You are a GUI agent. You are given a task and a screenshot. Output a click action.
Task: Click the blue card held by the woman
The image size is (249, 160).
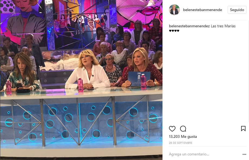139,79
